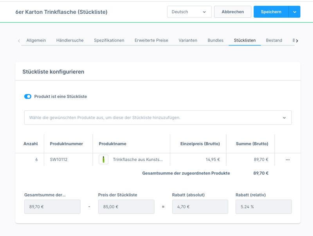Select the Bestand tab

(x=274, y=40)
